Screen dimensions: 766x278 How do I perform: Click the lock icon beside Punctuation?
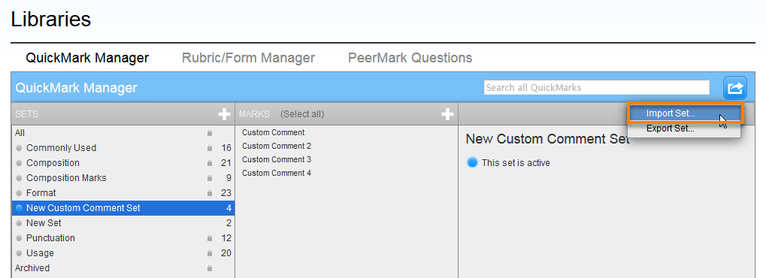(x=210, y=238)
